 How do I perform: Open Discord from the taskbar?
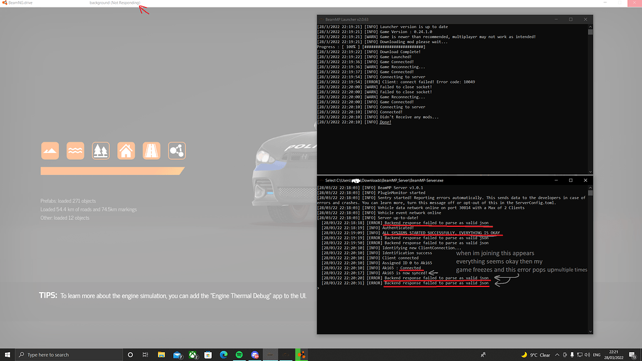[x=255, y=354]
